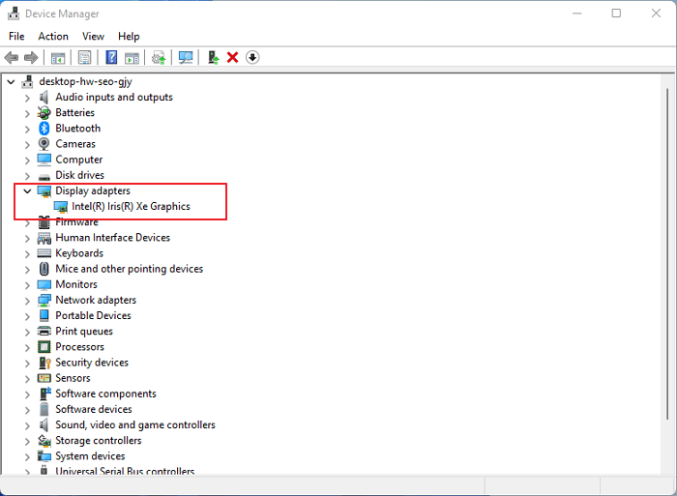Click the Show/Hide Console Tree icon
677x496 pixels.
click(58, 58)
